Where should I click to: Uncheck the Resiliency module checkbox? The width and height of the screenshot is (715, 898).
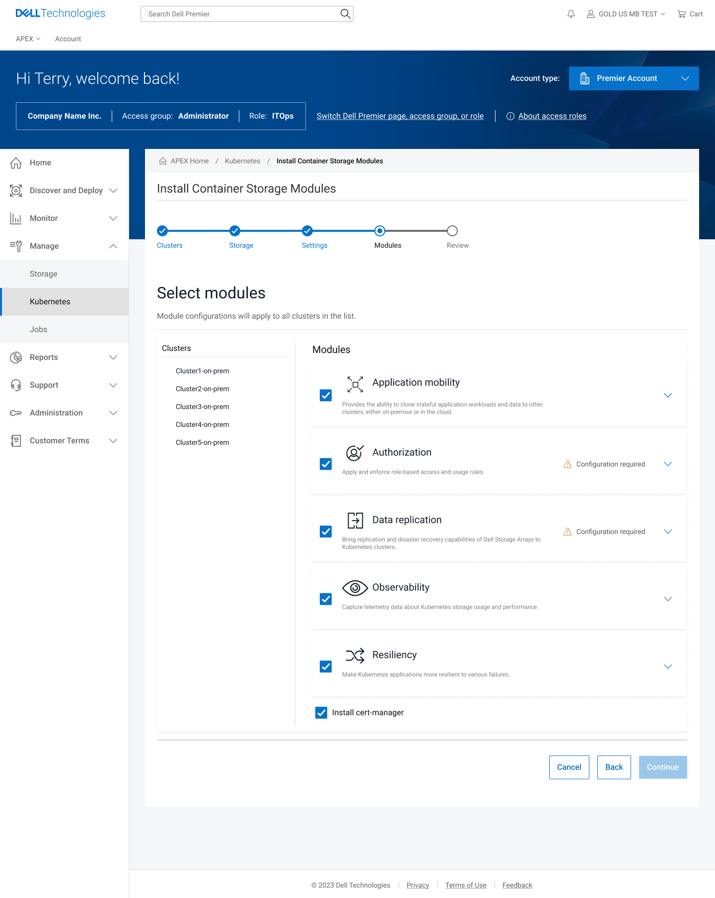(326, 667)
